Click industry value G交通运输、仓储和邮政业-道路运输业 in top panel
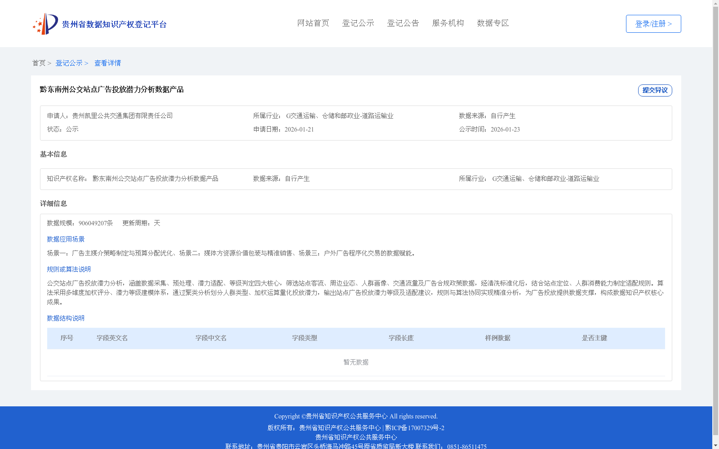This screenshot has height=449, width=719. (x=340, y=116)
